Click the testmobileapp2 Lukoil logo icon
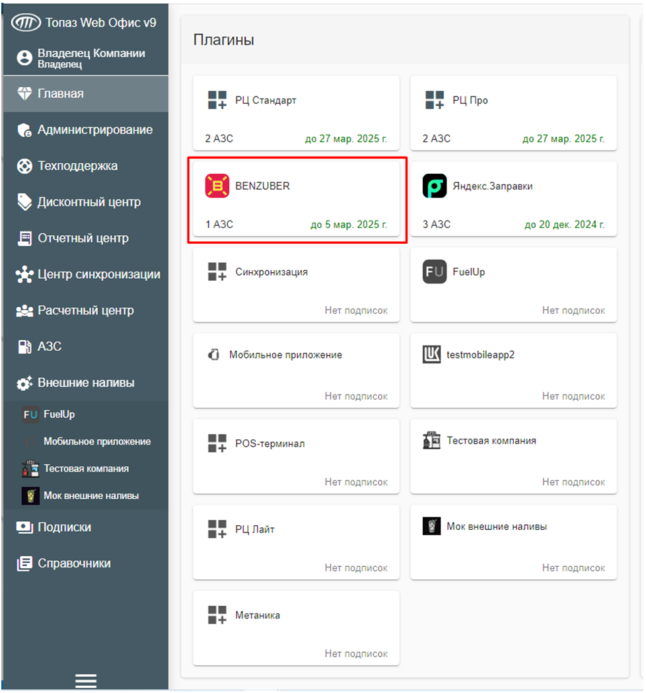Viewport: 646px width, 693px height. pyautogui.click(x=432, y=355)
